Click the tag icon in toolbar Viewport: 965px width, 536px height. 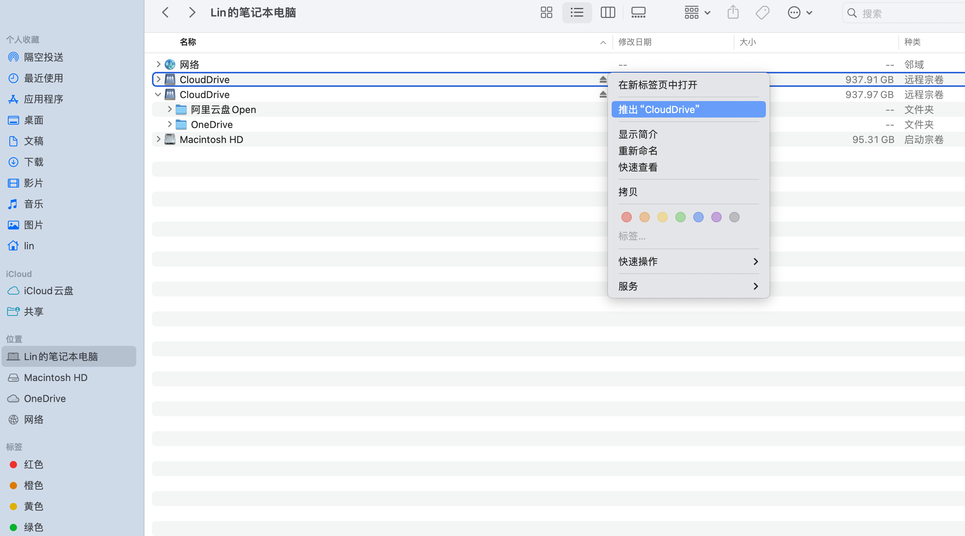762,13
